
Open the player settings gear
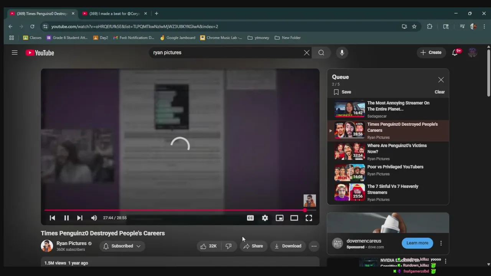click(x=265, y=218)
